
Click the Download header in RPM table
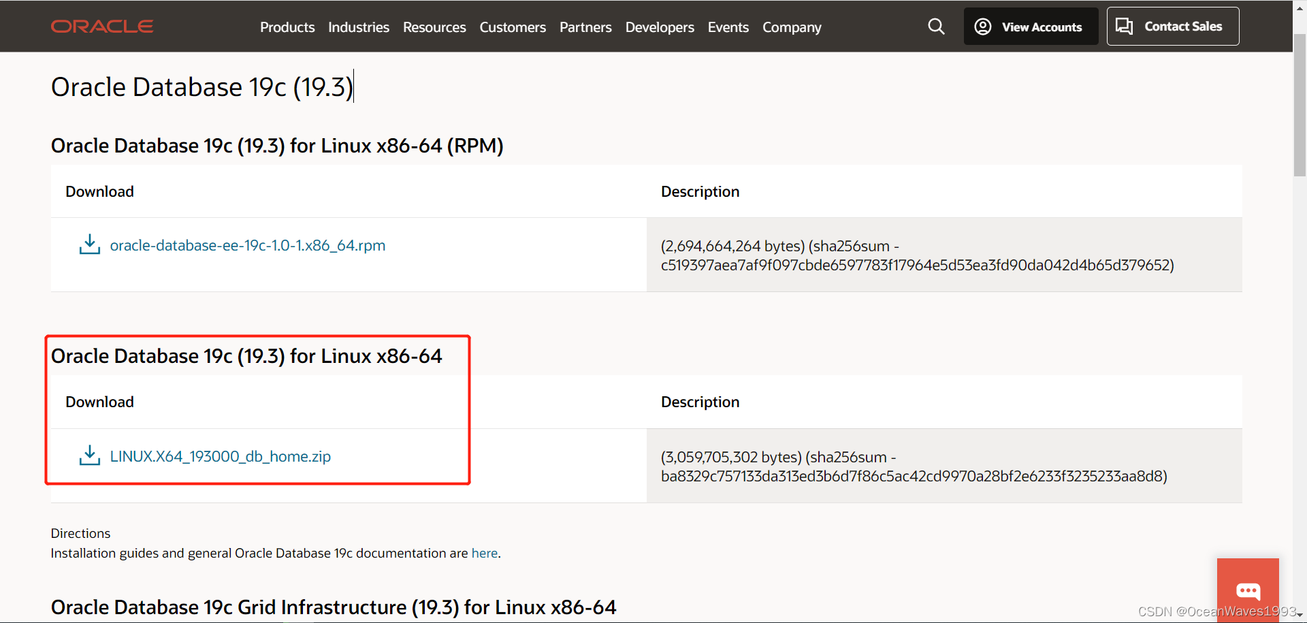pos(99,191)
